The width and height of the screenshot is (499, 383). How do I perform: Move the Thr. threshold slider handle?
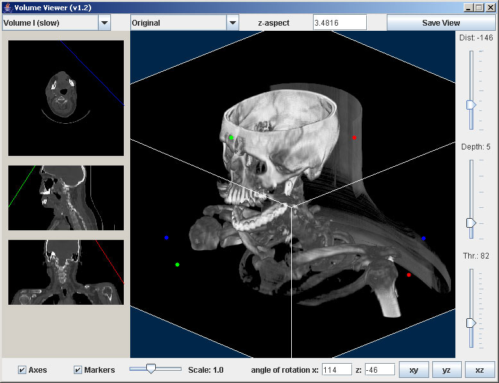pyautogui.click(x=471, y=323)
